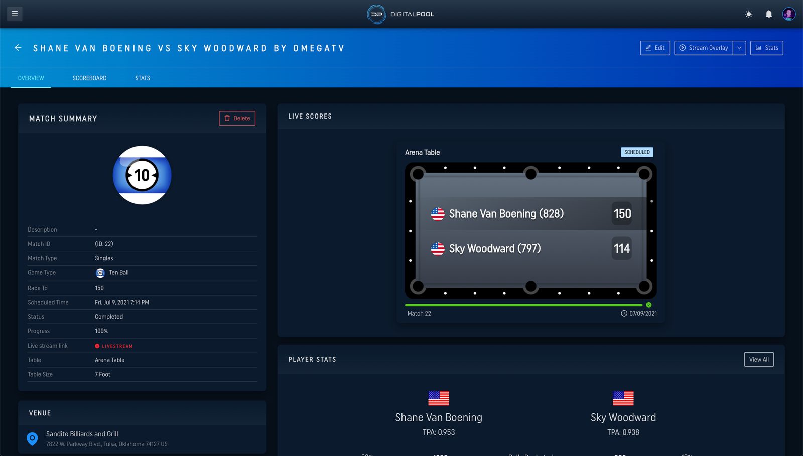Expand the Stream Overlay dropdown arrow
Image resolution: width=803 pixels, height=456 pixels.
point(739,48)
